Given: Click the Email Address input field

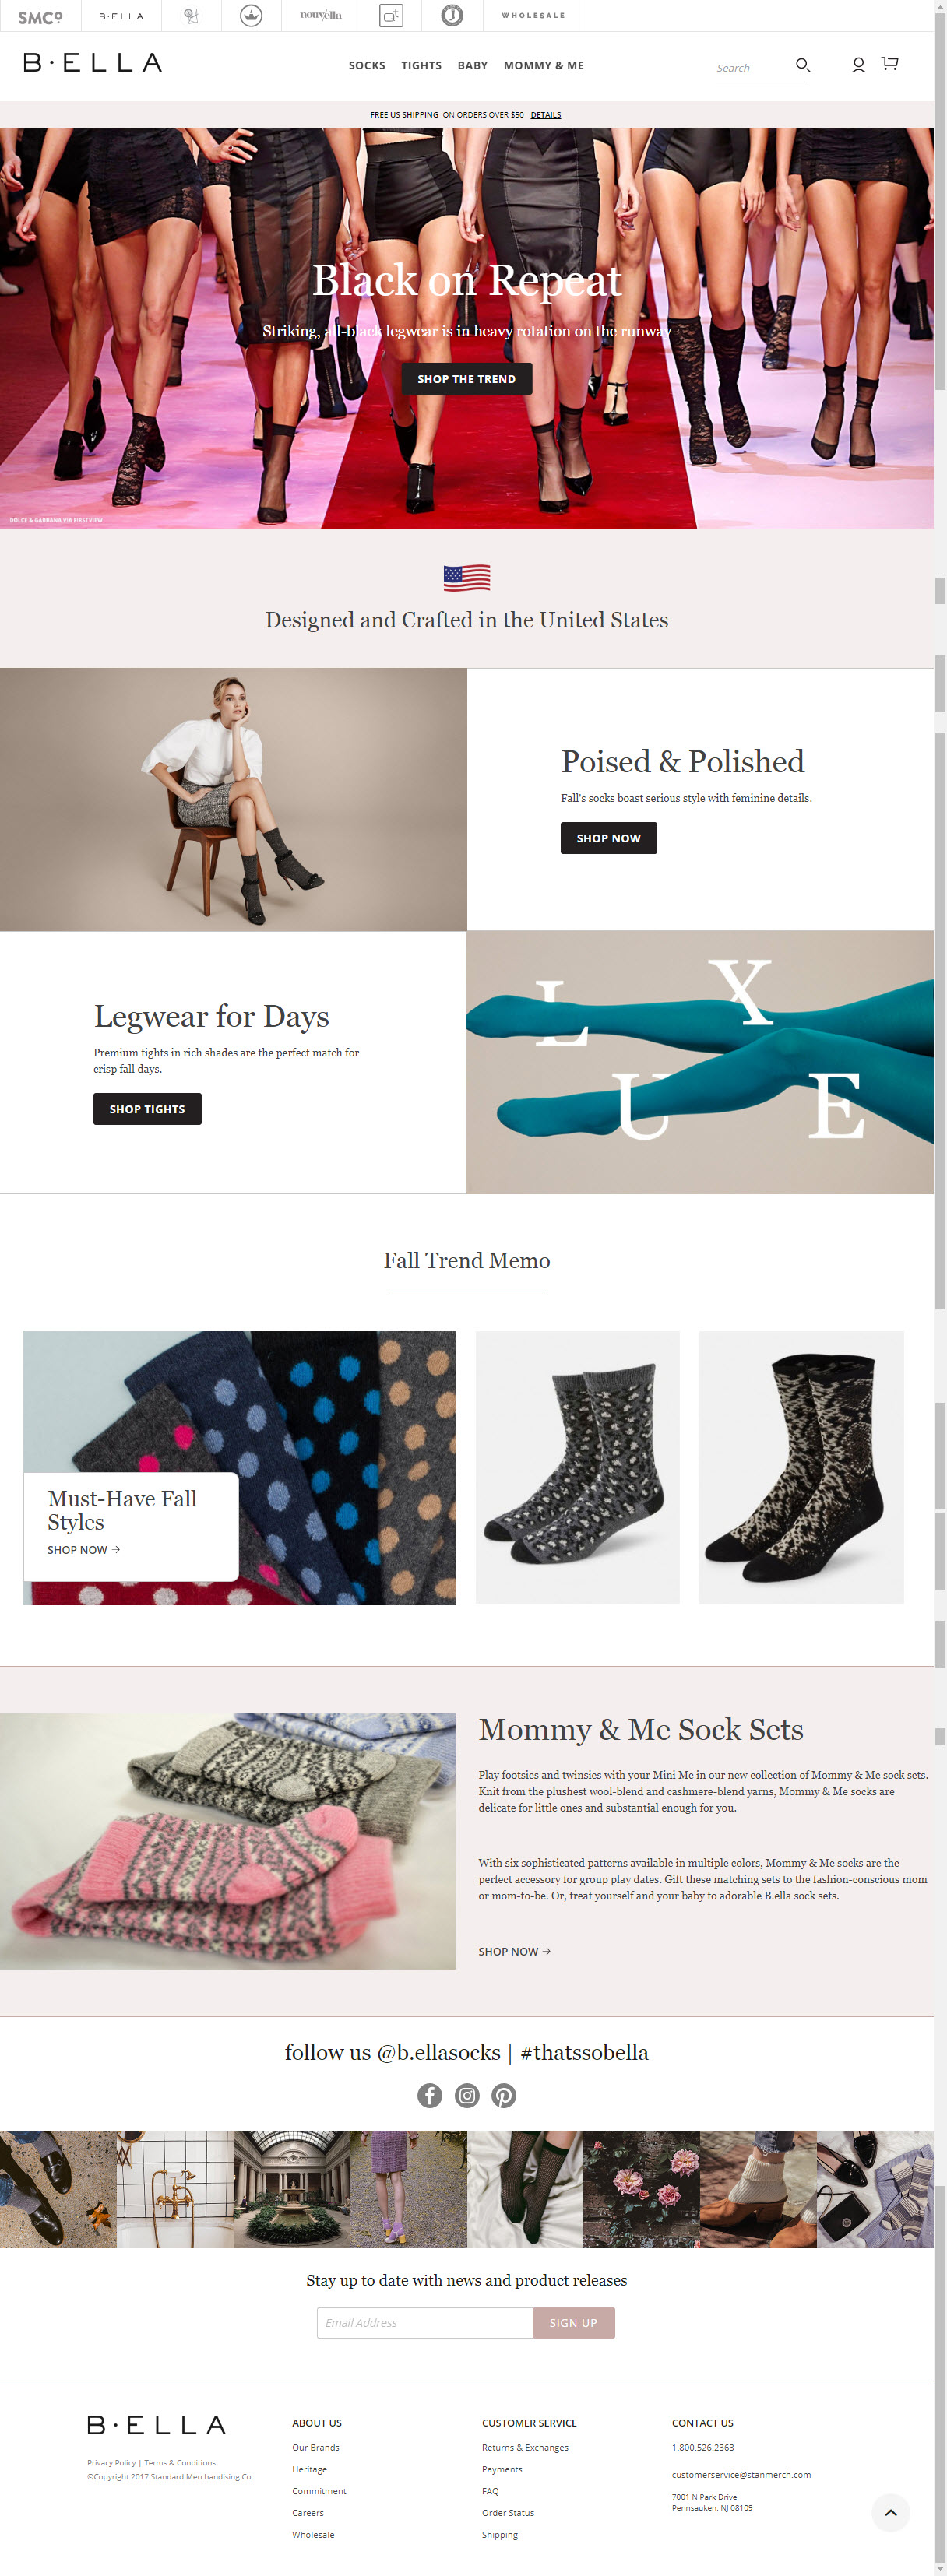Looking at the screenshot, I should click(x=425, y=2323).
